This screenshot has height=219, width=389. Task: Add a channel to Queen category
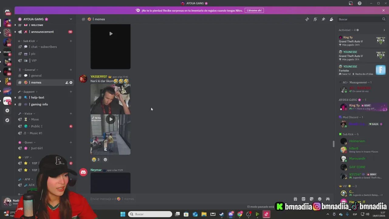71,142
